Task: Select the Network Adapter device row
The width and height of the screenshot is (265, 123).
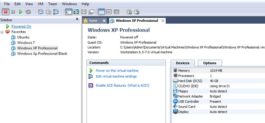Action: (218, 96)
